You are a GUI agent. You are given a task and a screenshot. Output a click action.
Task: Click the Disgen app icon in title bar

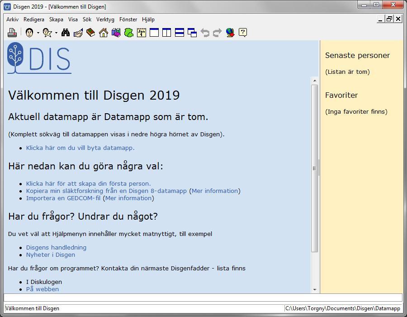coord(7,6)
